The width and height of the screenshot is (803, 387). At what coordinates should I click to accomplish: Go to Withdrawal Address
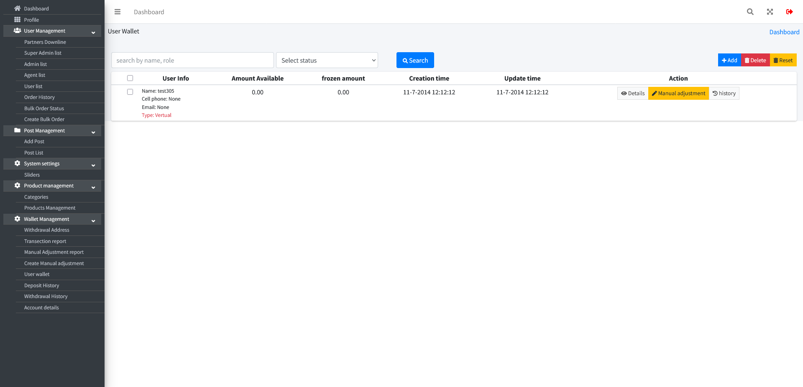(x=47, y=230)
